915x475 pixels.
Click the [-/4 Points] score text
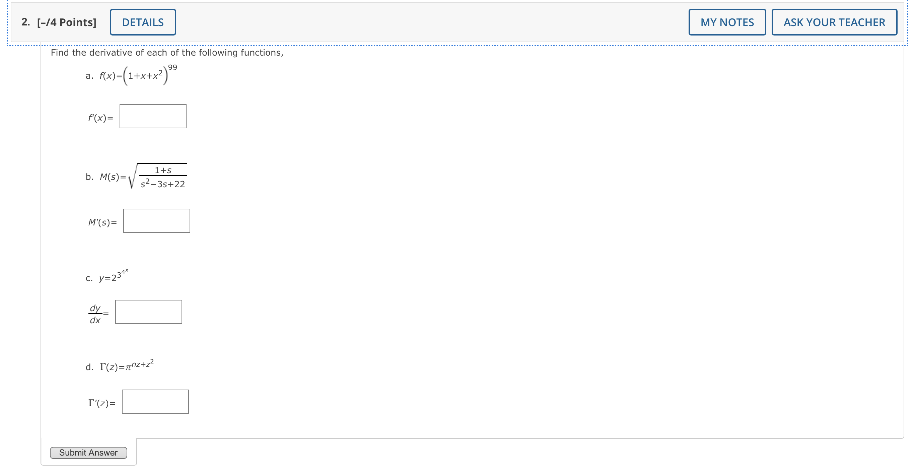click(x=67, y=22)
